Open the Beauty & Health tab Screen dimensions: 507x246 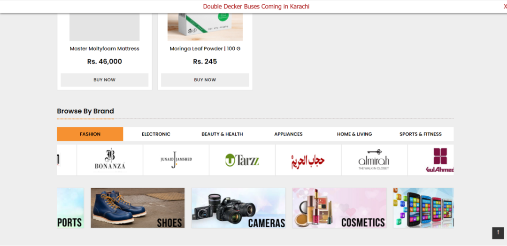tap(222, 134)
